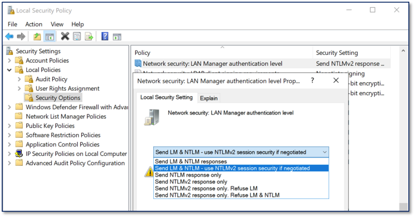The height and width of the screenshot is (217, 415).
Task: Click the IP Security Policies icon
Action: [x=19, y=153]
